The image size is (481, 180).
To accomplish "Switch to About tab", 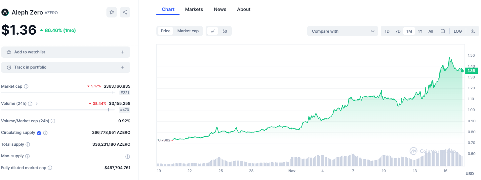I will [244, 9].
